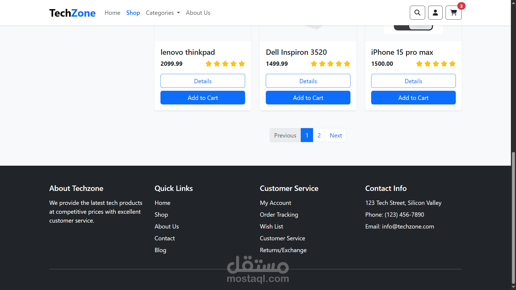This screenshot has height=290, width=516.
Task: Open Contact link in footer
Action: click(164, 238)
